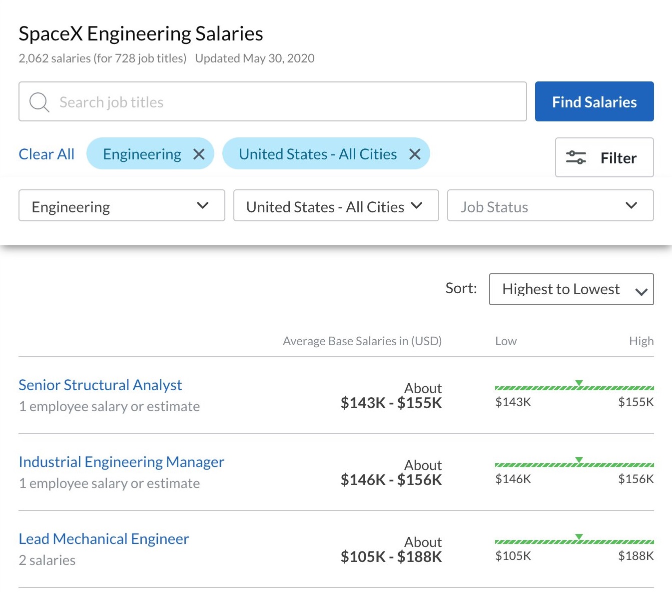Click the Senior Structural Analyst salary range bar

point(575,387)
